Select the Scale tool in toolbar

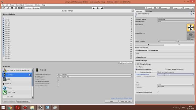[x=16, y=8]
